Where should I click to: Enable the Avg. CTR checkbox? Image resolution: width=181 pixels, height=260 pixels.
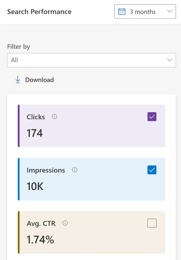tap(152, 223)
